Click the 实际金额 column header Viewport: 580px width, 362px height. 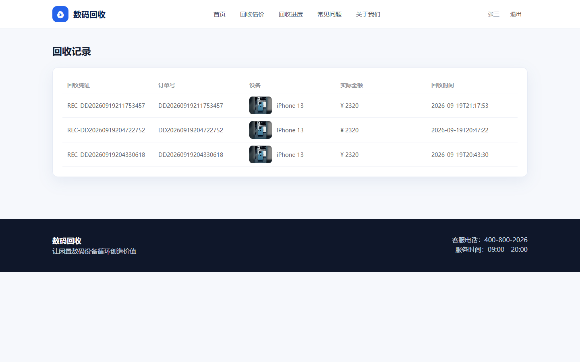pos(352,85)
